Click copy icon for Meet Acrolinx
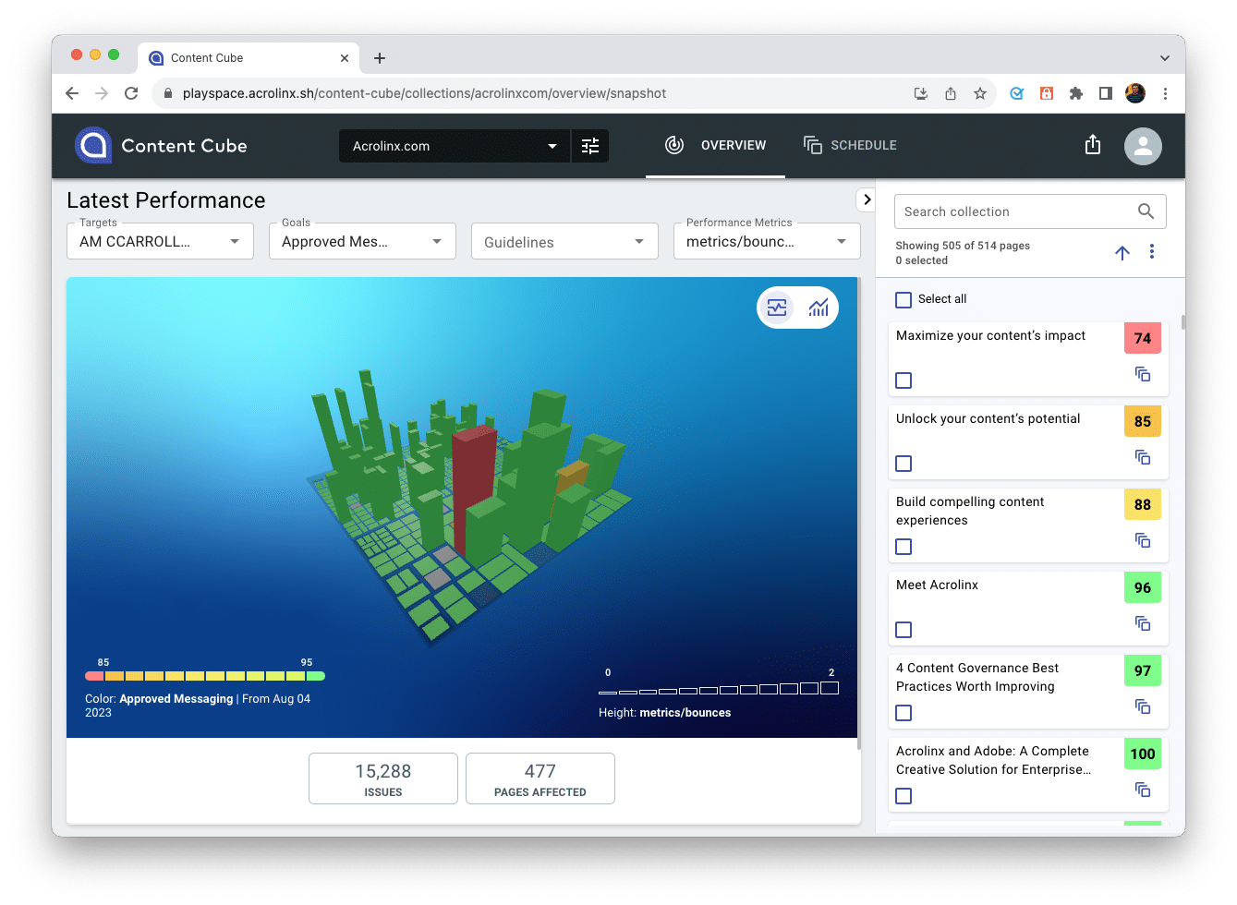Viewport: 1237px width, 905px height. point(1143,623)
